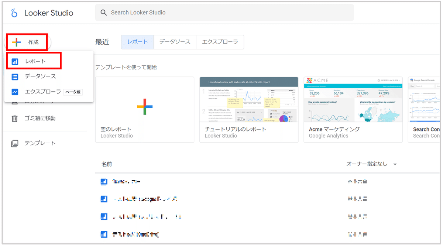Viewport: 443px width, 246px height.
Task: Click the Looker Studio title text
Action: click(49, 13)
